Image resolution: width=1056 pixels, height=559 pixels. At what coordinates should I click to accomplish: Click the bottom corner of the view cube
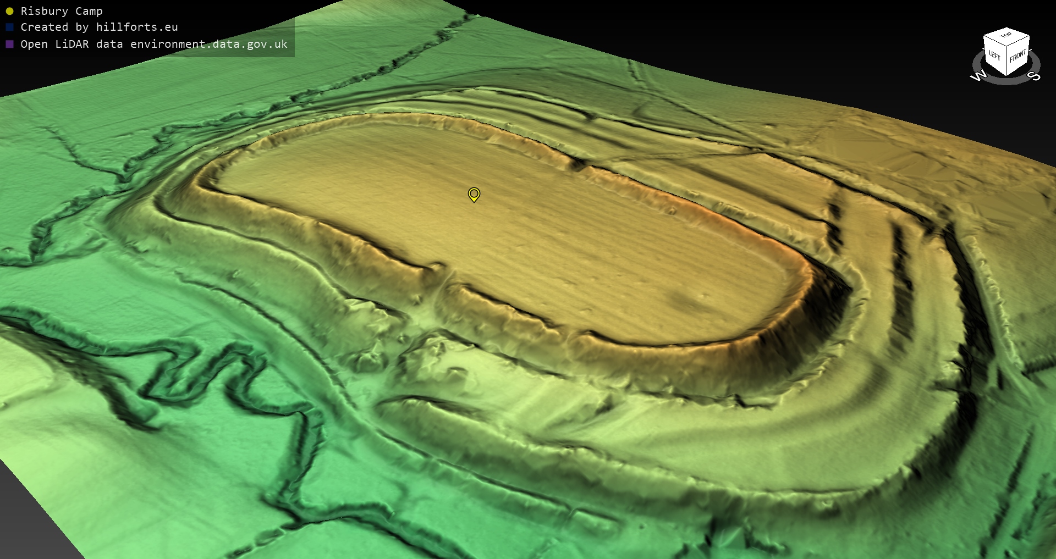pyautogui.click(x=1007, y=75)
